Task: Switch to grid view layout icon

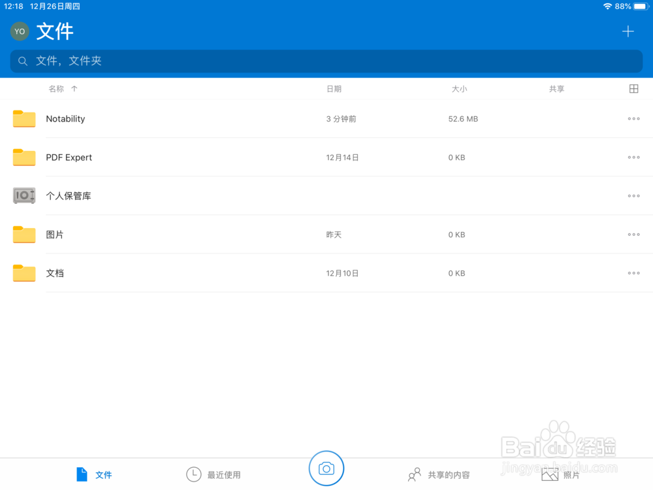Action: [633, 89]
